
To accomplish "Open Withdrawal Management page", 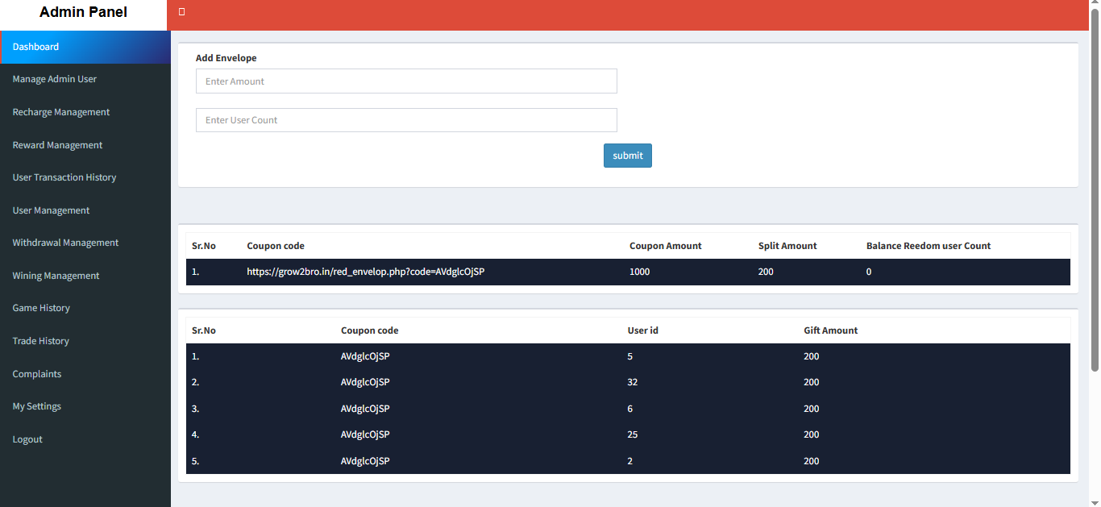I will (65, 243).
